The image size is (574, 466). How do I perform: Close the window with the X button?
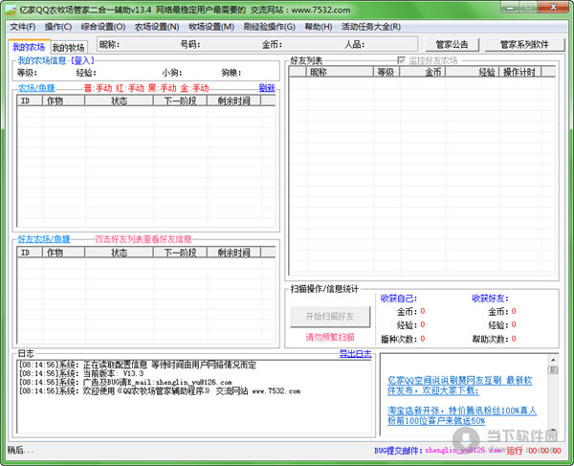(x=554, y=7)
